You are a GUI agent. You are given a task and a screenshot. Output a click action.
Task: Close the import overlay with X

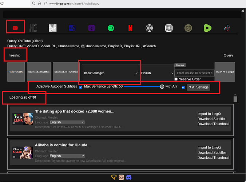click(243, 11)
